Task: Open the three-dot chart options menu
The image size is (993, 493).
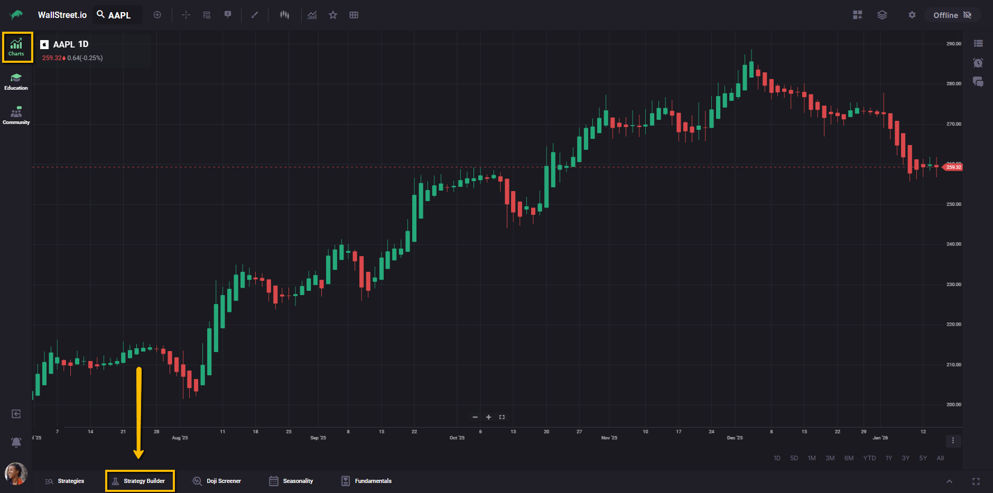Action: pyautogui.click(x=953, y=441)
